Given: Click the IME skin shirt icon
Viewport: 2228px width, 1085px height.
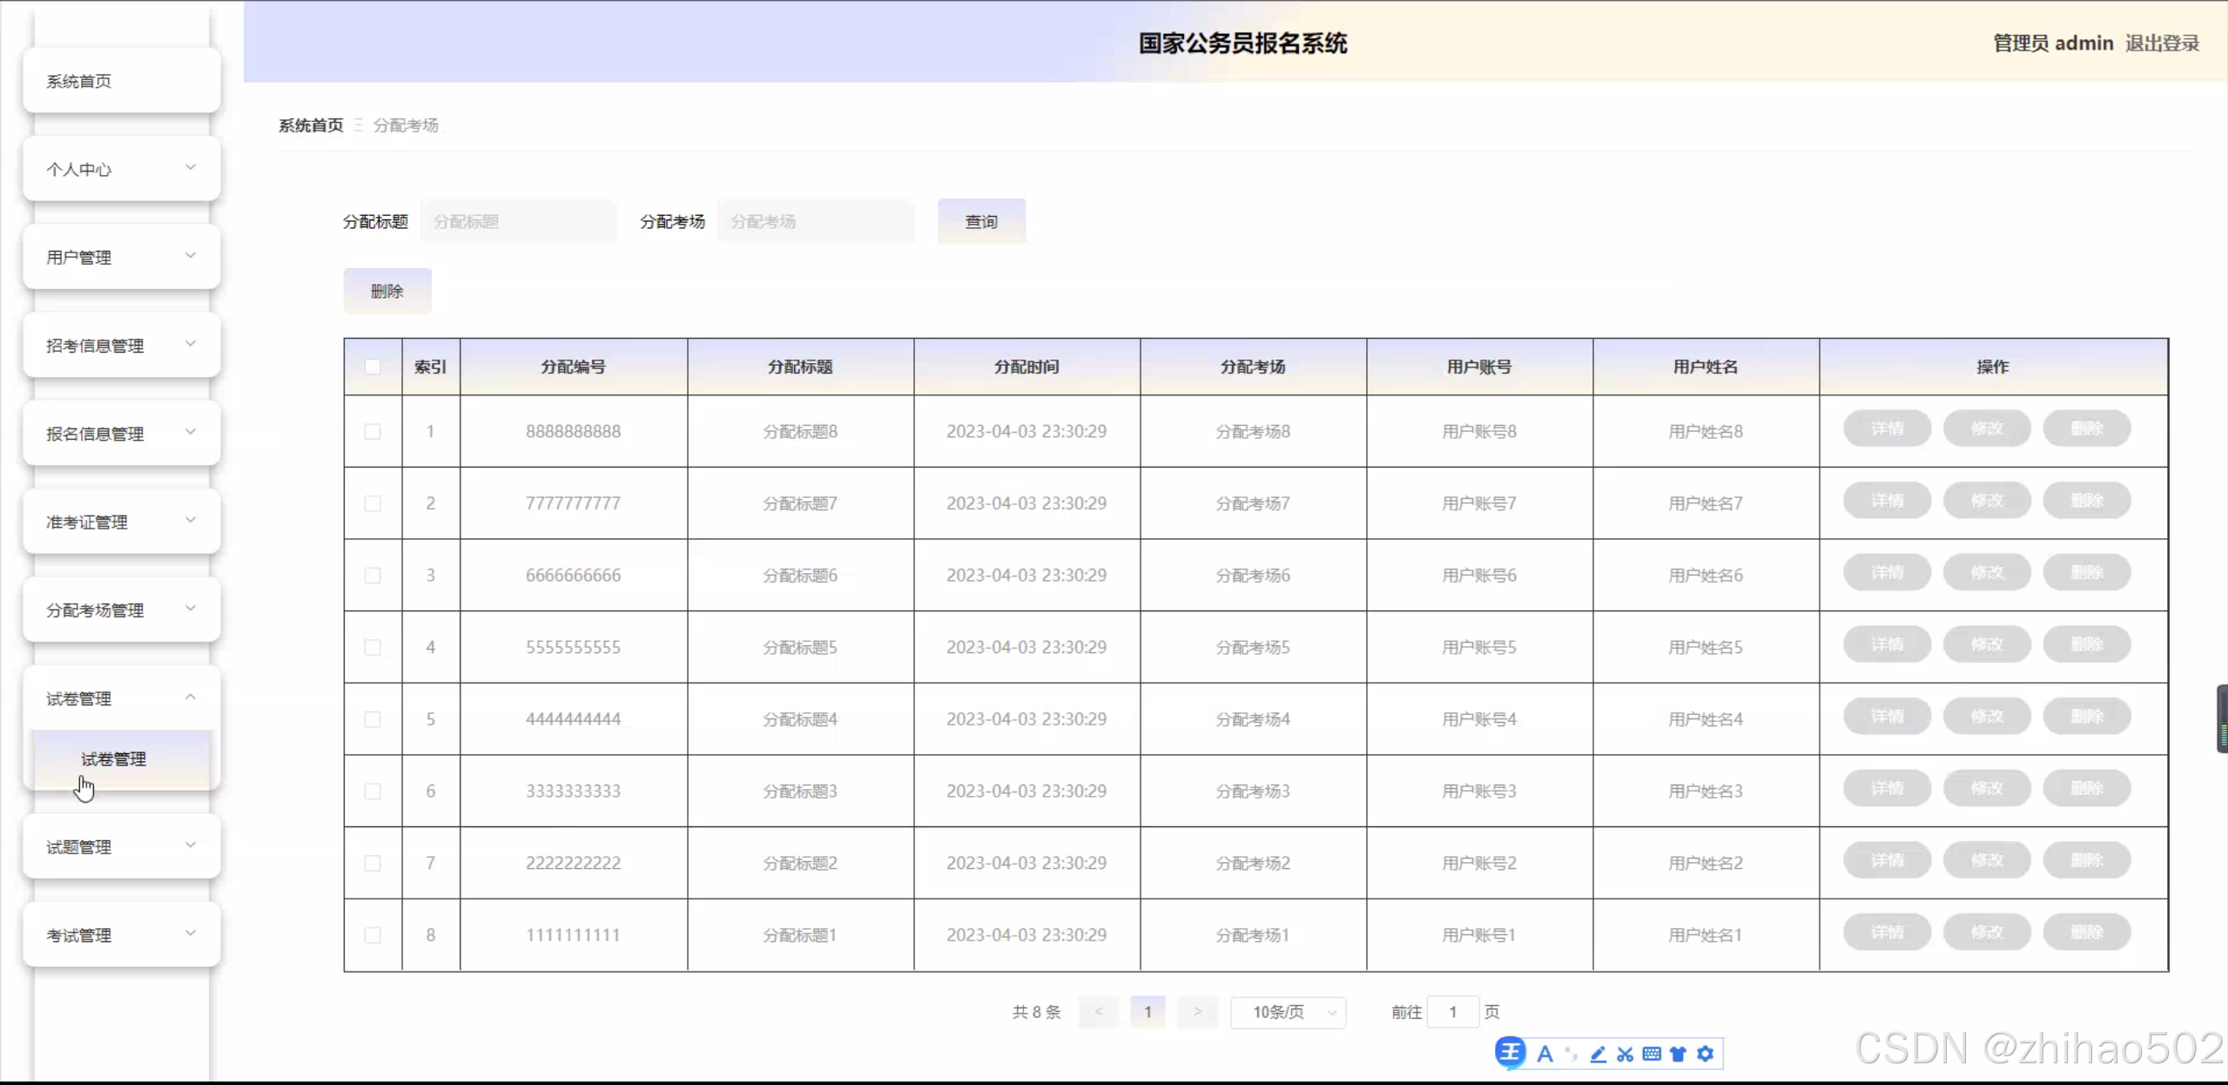Looking at the screenshot, I should [1678, 1055].
